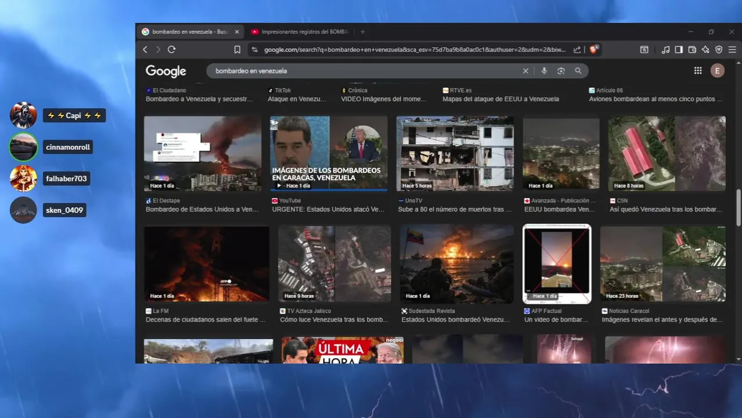Click the address bar URL

(x=415, y=50)
